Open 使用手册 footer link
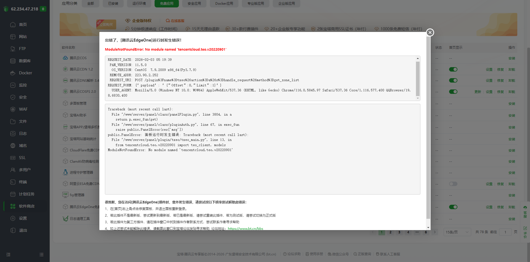Image resolution: width=530 pixels, height=262 pixels. click(314, 254)
